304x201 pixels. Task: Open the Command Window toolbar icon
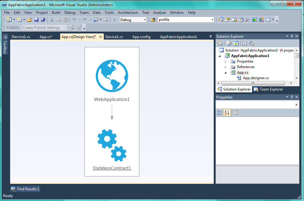click(x=268, y=20)
